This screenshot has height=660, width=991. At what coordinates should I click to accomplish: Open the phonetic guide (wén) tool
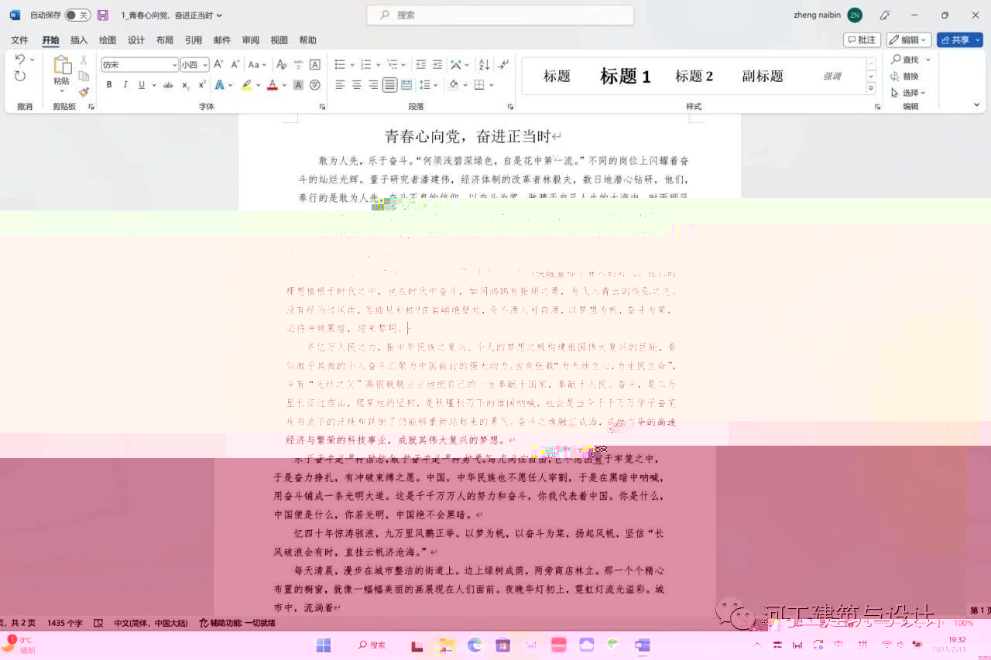pyautogui.click(x=298, y=65)
